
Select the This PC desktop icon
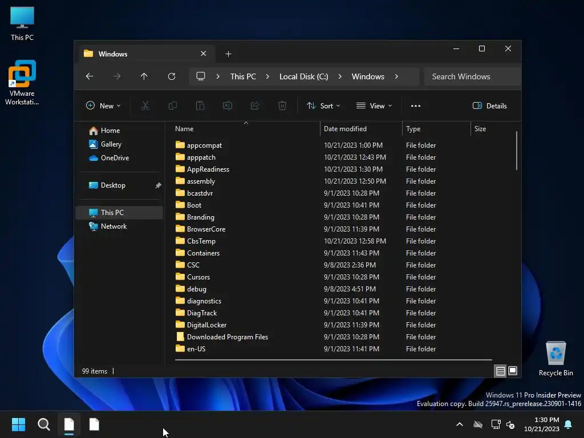click(x=22, y=23)
